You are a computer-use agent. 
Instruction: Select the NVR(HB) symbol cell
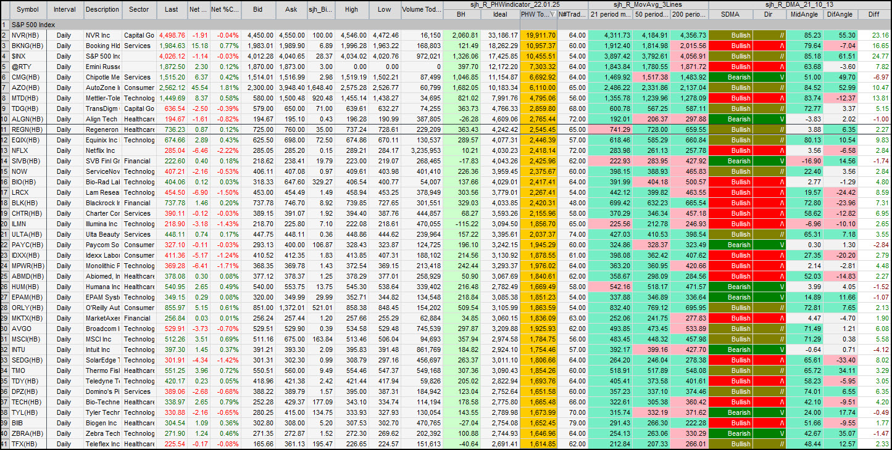28,35
